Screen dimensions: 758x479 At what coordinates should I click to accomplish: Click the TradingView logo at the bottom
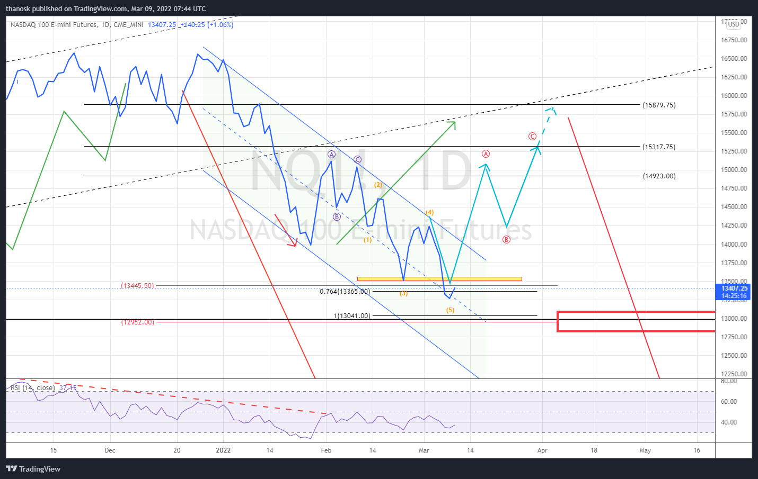[33, 469]
